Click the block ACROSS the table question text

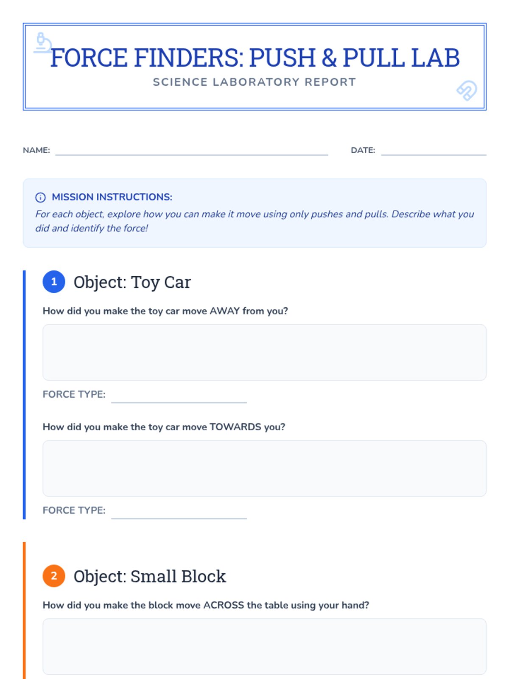(206, 605)
